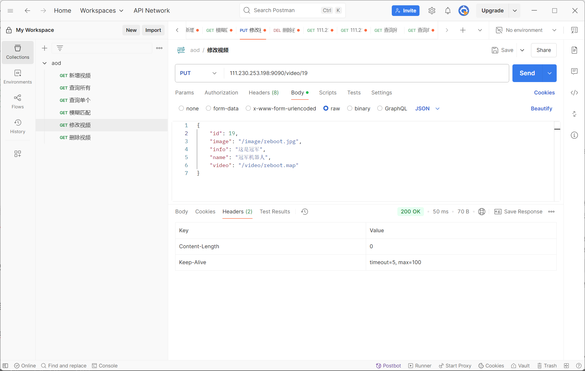This screenshot has width=585, height=371.
Task: Open the Console in status bar
Action: coord(105,366)
